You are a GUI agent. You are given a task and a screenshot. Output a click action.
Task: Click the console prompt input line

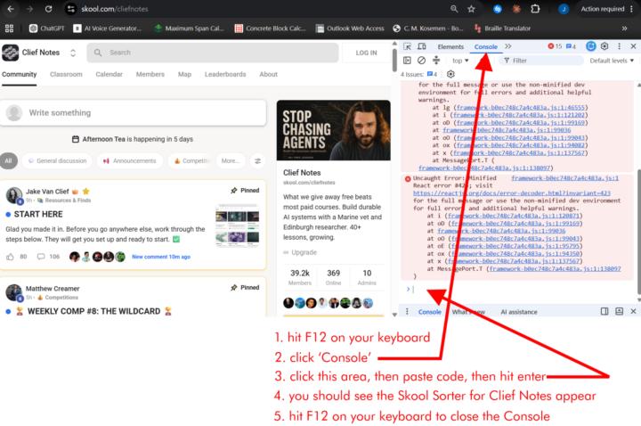[519, 290]
